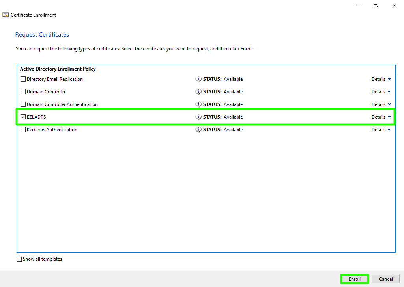The width and height of the screenshot is (404, 287).
Task: Expand Details for EZLADPS
Action: coord(381,117)
